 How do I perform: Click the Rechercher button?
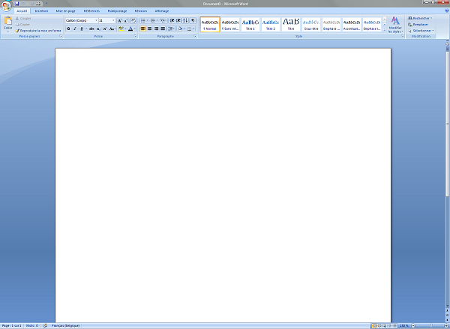coord(421,18)
